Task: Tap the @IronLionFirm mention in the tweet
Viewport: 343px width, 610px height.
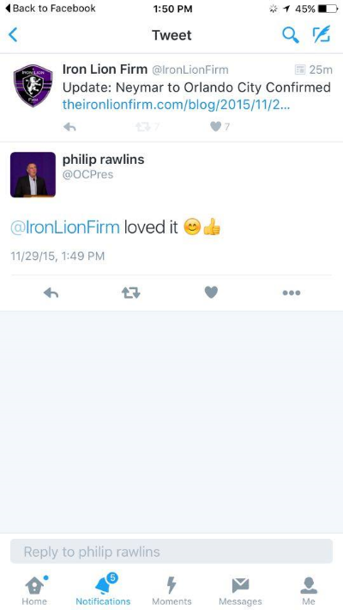Action: (x=65, y=227)
